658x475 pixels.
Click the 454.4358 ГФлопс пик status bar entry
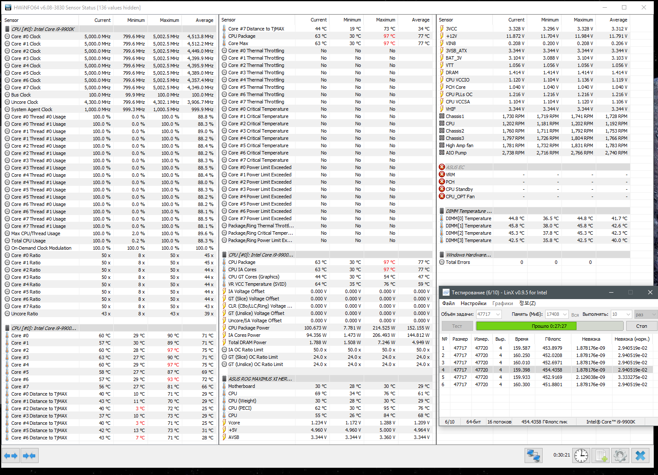[x=544, y=422]
